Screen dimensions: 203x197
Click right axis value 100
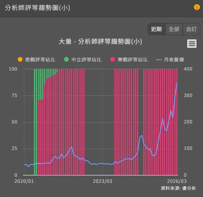pos(188,148)
